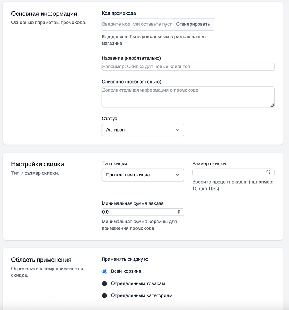This screenshot has width=289, height=310.
Task: Click the Определенным товарам label
Action: coord(138,283)
